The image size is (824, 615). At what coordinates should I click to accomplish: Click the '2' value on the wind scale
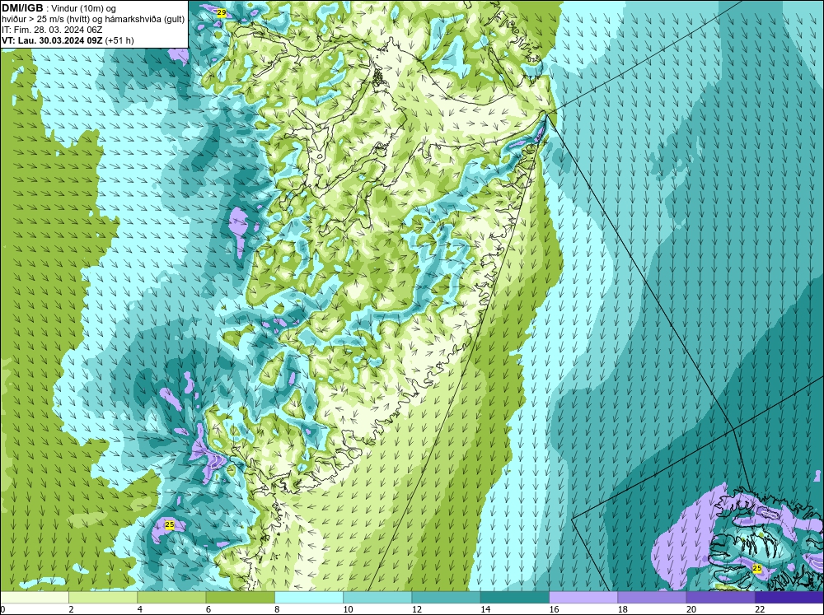(x=71, y=609)
